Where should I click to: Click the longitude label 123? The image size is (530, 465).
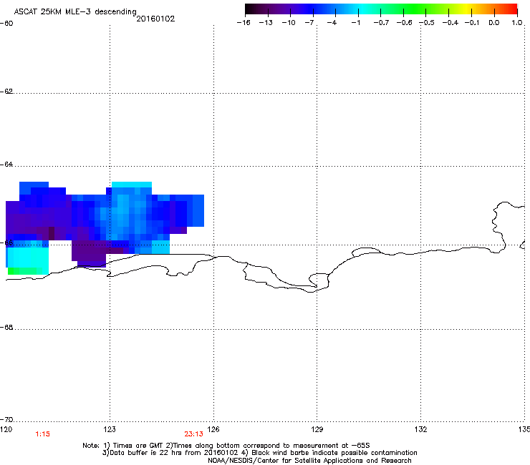(x=110, y=429)
